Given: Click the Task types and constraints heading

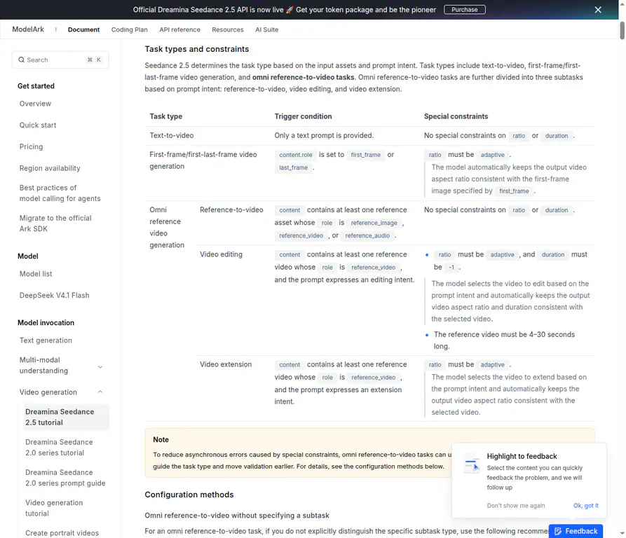Looking at the screenshot, I should tap(197, 49).
